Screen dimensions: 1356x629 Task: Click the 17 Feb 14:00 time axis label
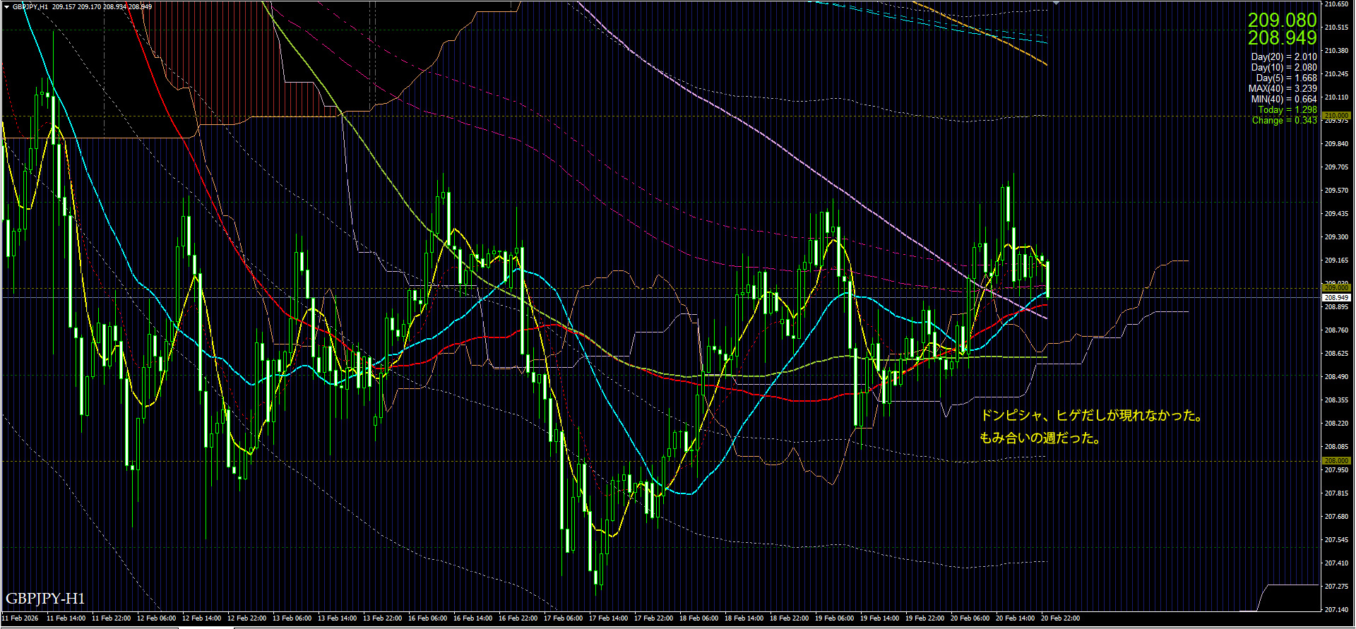pyautogui.click(x=608, y=618)
